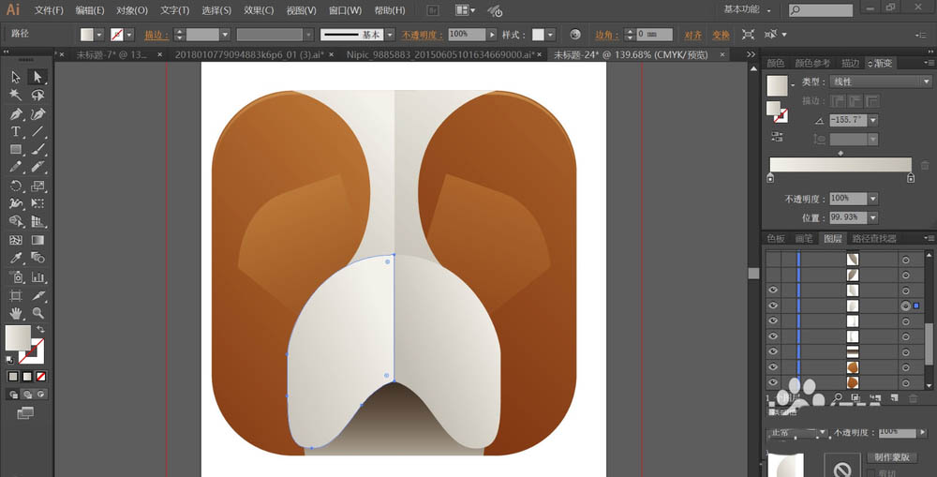937x477 pixels.
Task: Select the Paintbrush tool
Action: (x=37, y=149)
